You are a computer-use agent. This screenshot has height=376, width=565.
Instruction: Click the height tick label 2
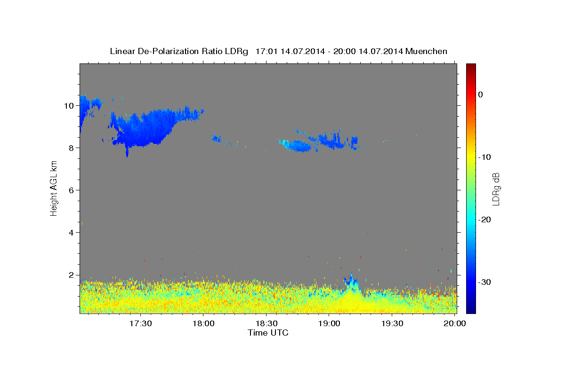coord(72,275)
